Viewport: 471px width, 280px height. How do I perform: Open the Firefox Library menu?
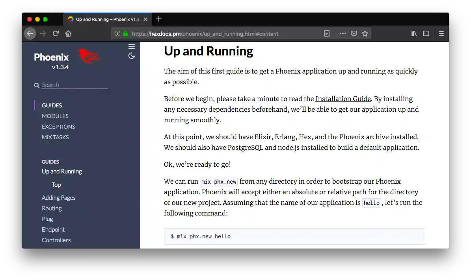coord(413,33)
